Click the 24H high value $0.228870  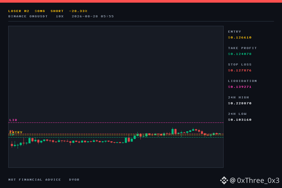pyautogui.click(x=240, y=103)
